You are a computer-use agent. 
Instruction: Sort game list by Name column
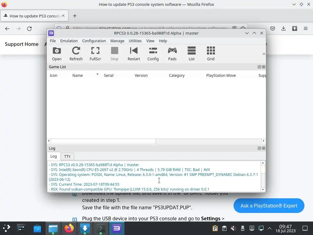77,75
